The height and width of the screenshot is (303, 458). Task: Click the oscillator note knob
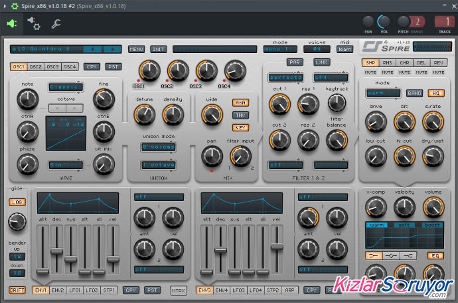click(27, 99)
